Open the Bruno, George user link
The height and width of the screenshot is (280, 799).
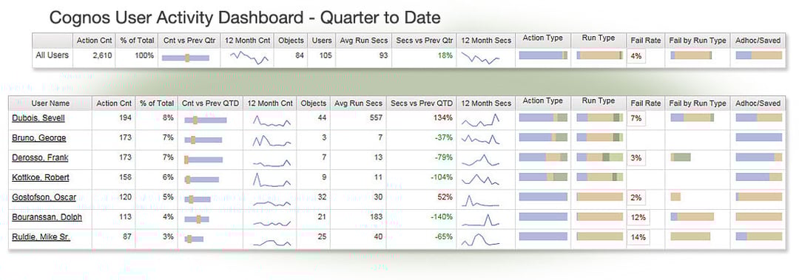(x=38, y=138)
